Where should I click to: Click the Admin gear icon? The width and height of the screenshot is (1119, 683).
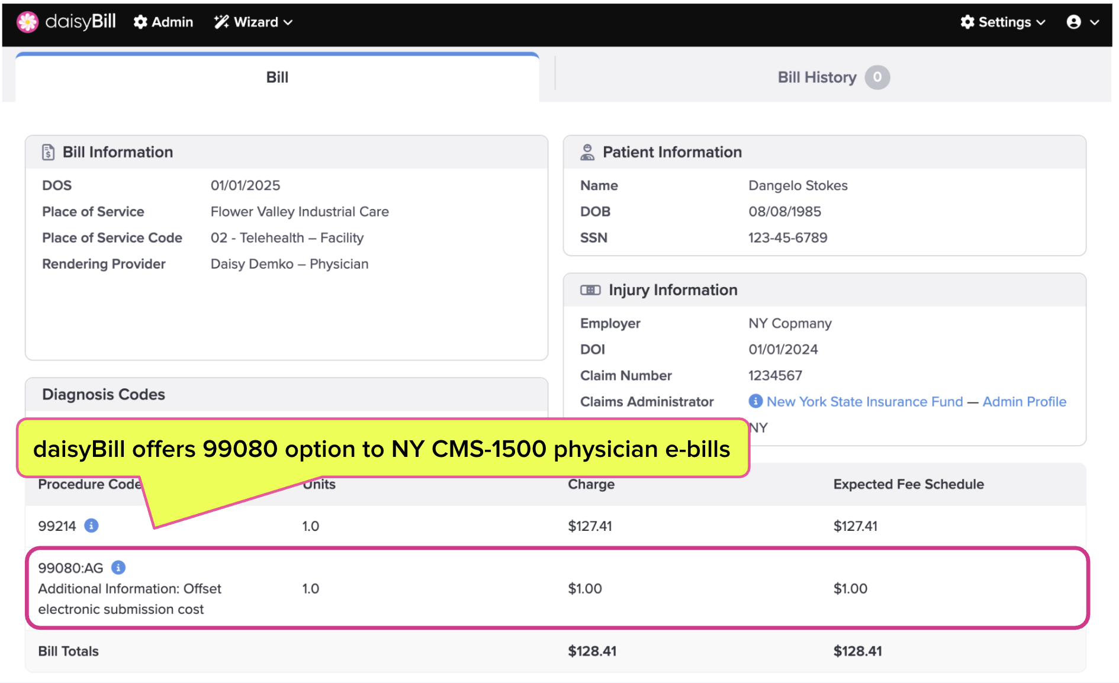click(140, 22)
